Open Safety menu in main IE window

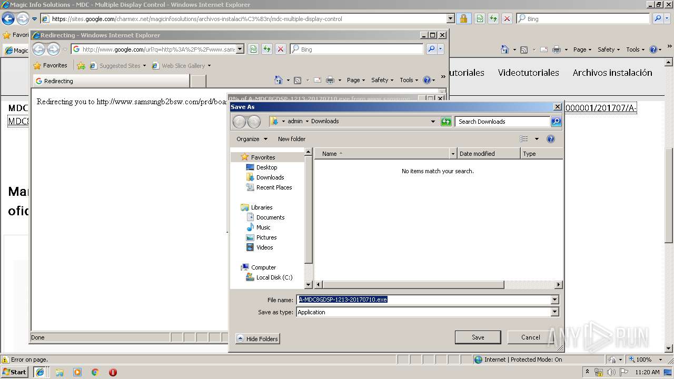pyautogui.click(x=609, y=49)
